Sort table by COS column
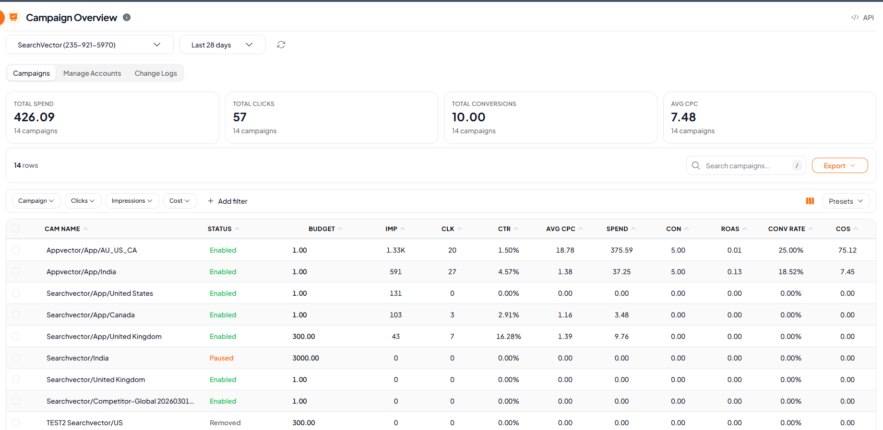Viewport: 883px width, 430px height. [x=847, y=229]
